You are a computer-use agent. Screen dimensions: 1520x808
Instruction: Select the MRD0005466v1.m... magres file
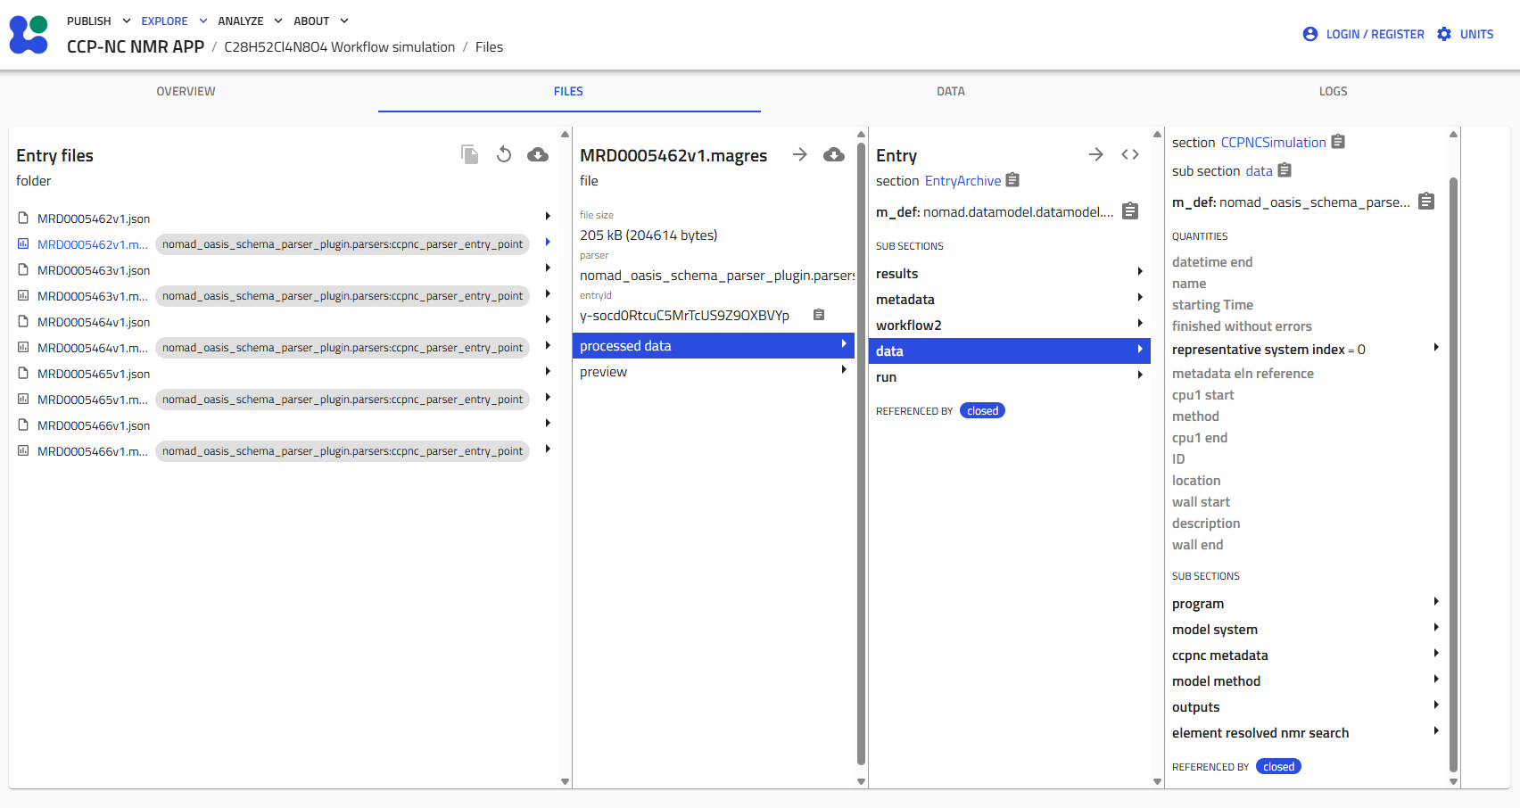pos(93,451)
